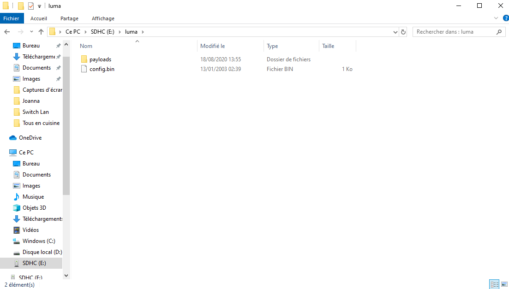Screen dimensions: 509x289
Task: Select Ce PC in the navigation pane
Action: click(26, 153)
